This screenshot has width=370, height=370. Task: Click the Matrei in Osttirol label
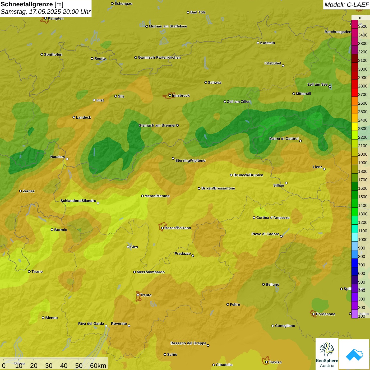(284, 138)
